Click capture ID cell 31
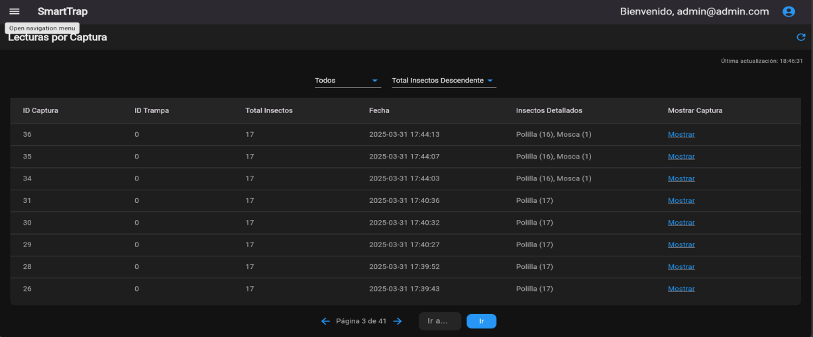 (x=27, y=200)
